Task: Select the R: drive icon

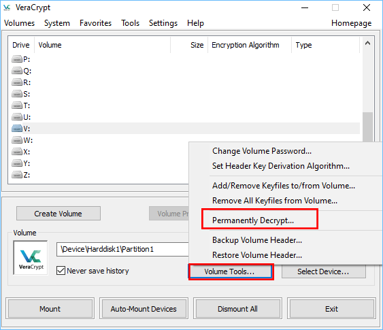Action: click(x=17, y=82)
